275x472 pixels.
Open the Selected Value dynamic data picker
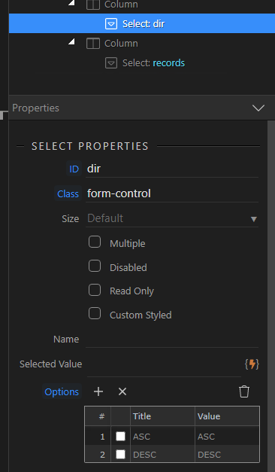[x=252, y=364]
